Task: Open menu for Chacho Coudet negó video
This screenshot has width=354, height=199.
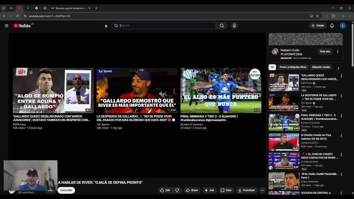Action: 341,155
